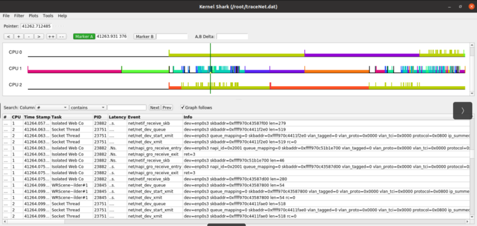This screenshot has height=226, width=477.
Task: Click the CPU 1 plot label
Action: click(15, 68)
